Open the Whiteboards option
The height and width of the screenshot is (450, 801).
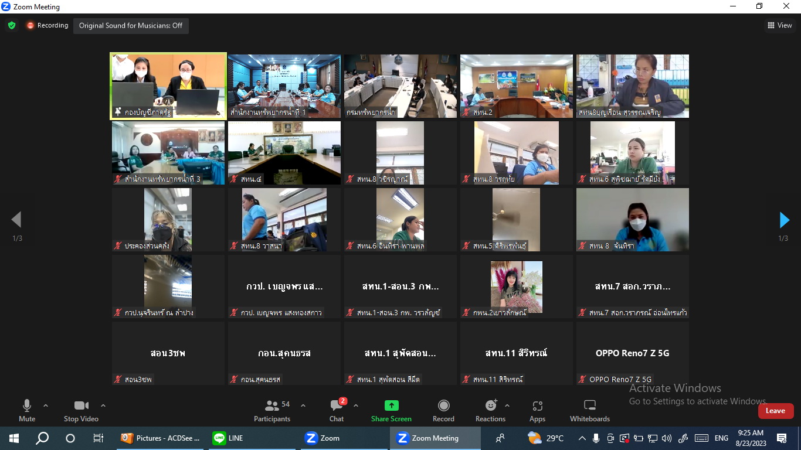click(590, 410)
